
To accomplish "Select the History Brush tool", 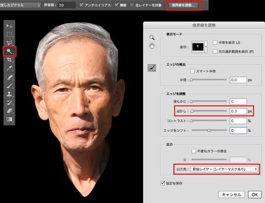I will pos(9,103).
